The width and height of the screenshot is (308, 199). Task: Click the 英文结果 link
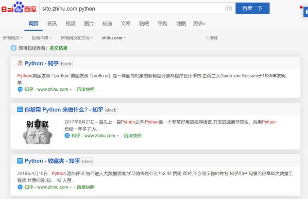(x=58, y=48)
